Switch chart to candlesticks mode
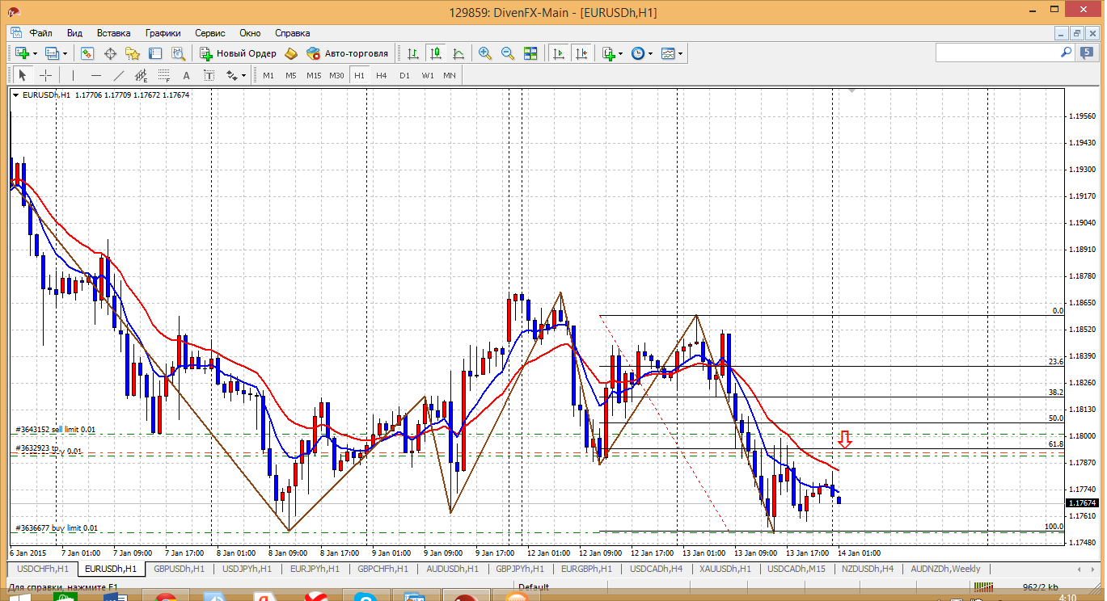Screen dimensions: 1107x601 (436, 53)
